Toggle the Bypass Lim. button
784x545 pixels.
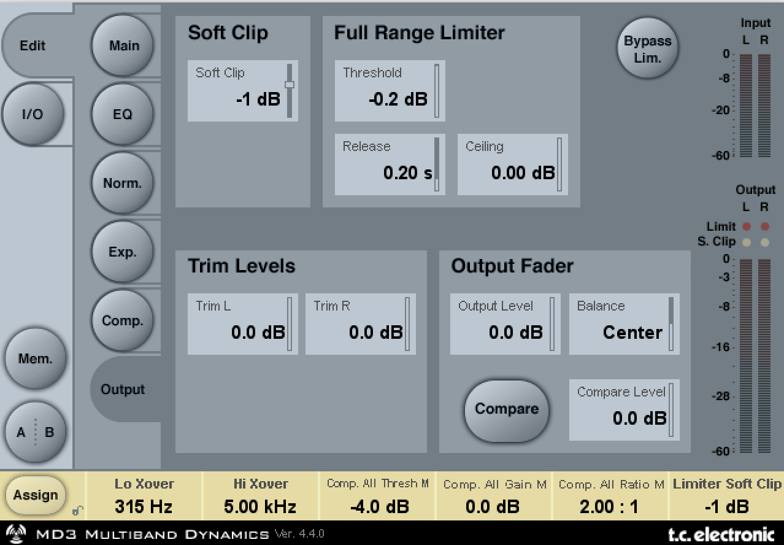(x=648, y=49)
